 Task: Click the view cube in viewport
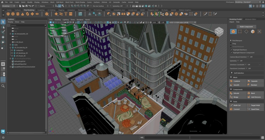pos(219,32)
